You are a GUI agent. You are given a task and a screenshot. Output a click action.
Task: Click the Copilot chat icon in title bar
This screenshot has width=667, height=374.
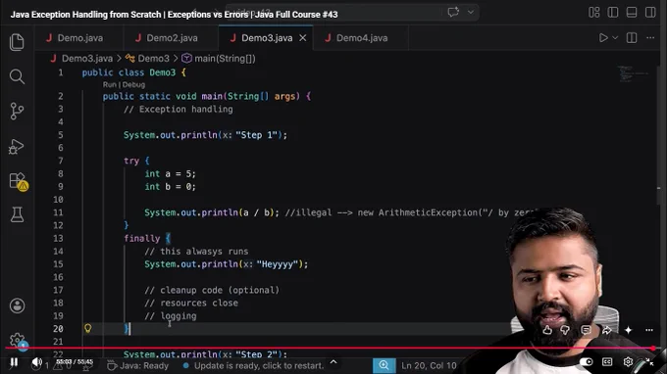click(453, 12)
